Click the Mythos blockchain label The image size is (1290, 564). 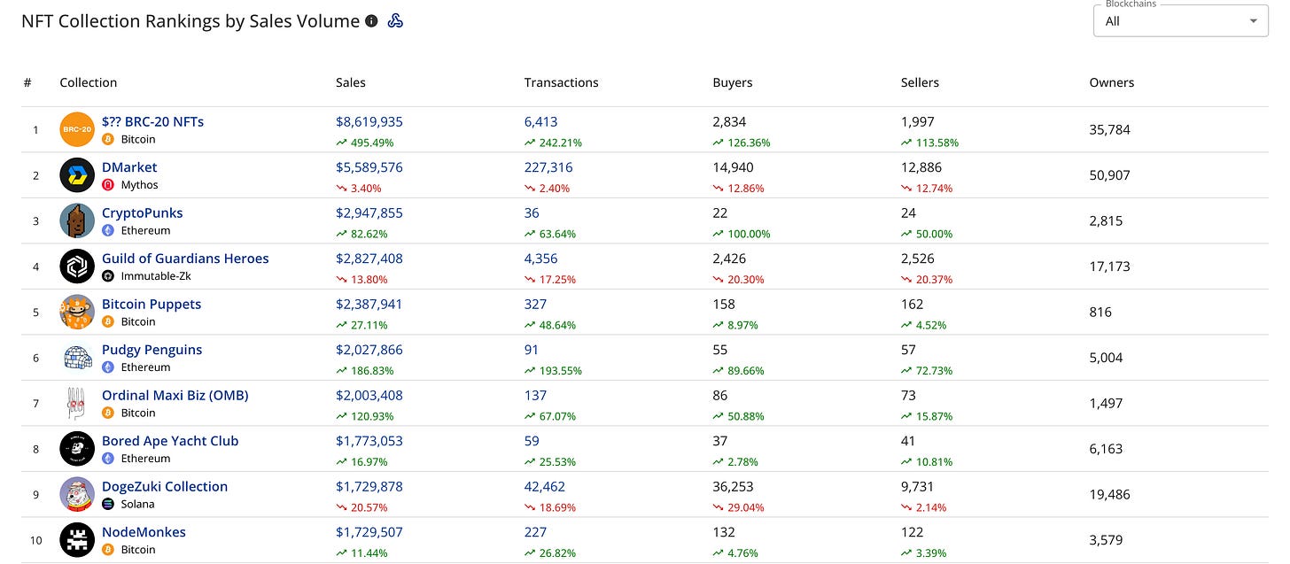point(140,185)
